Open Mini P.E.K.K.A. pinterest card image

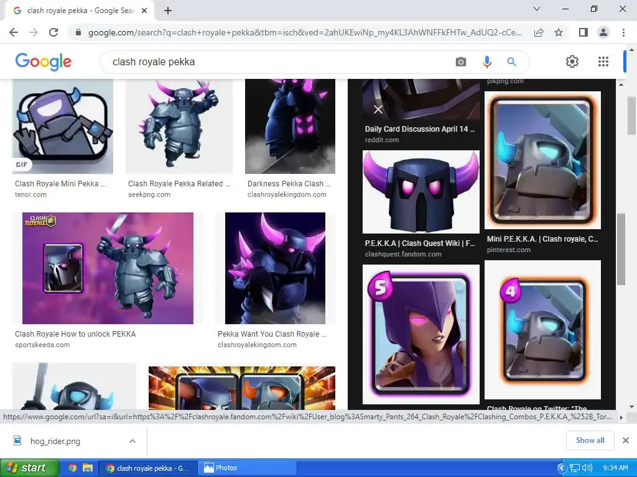(542, 160)
